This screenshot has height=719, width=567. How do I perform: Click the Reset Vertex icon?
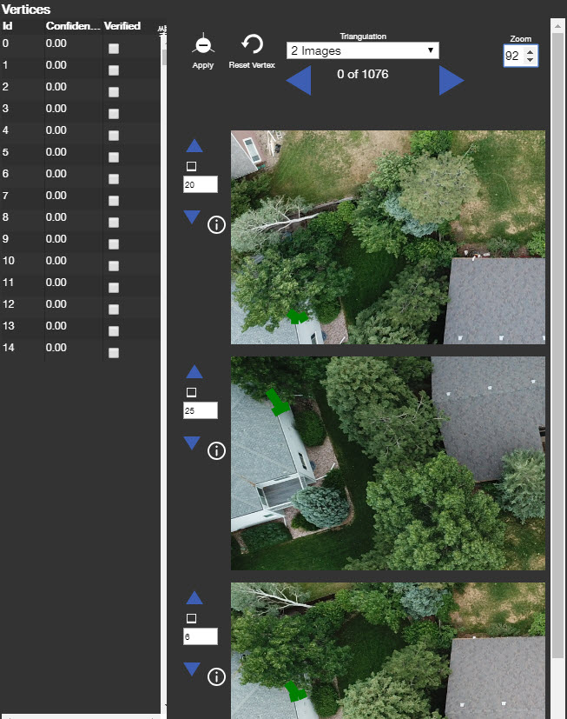pos(252,45)
